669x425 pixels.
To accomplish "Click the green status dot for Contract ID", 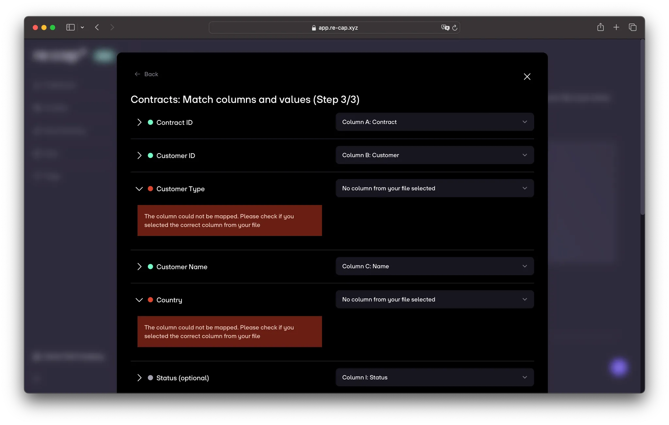I will pyautogui.click(x=150, y=122).
